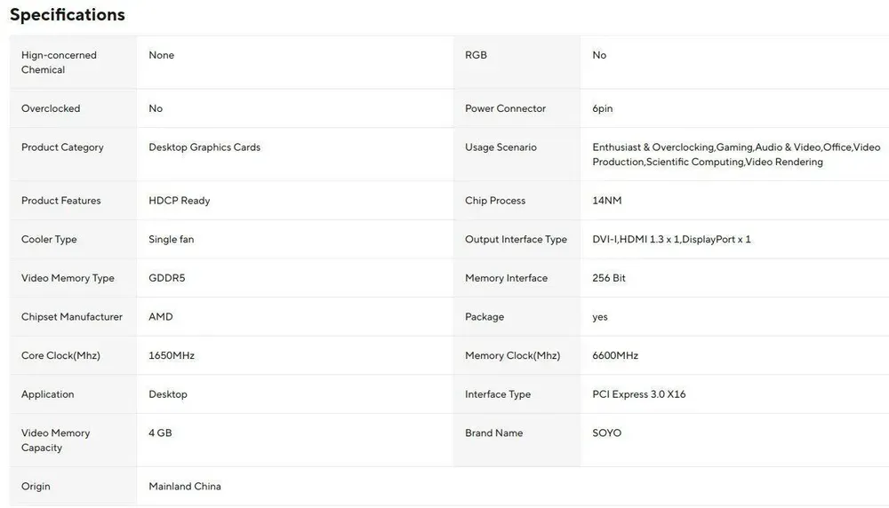Click the Output Interface Type value

coord(671,240)
